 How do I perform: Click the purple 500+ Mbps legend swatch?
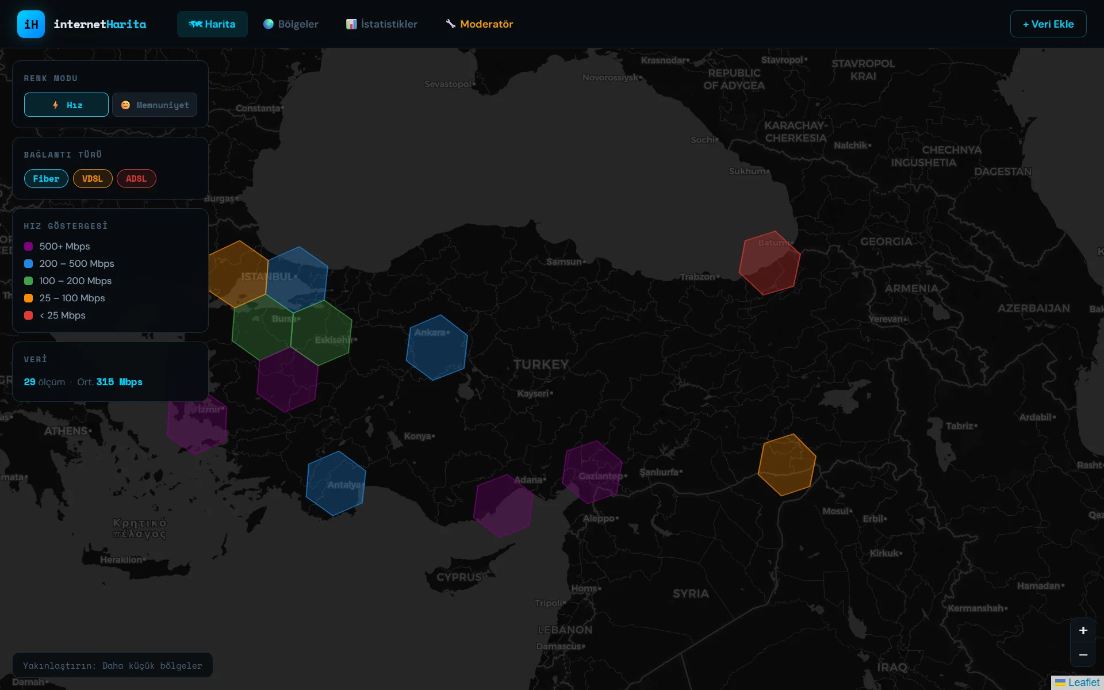click(x=28, y=247)
